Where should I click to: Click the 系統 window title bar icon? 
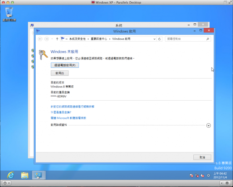point(32,25)
